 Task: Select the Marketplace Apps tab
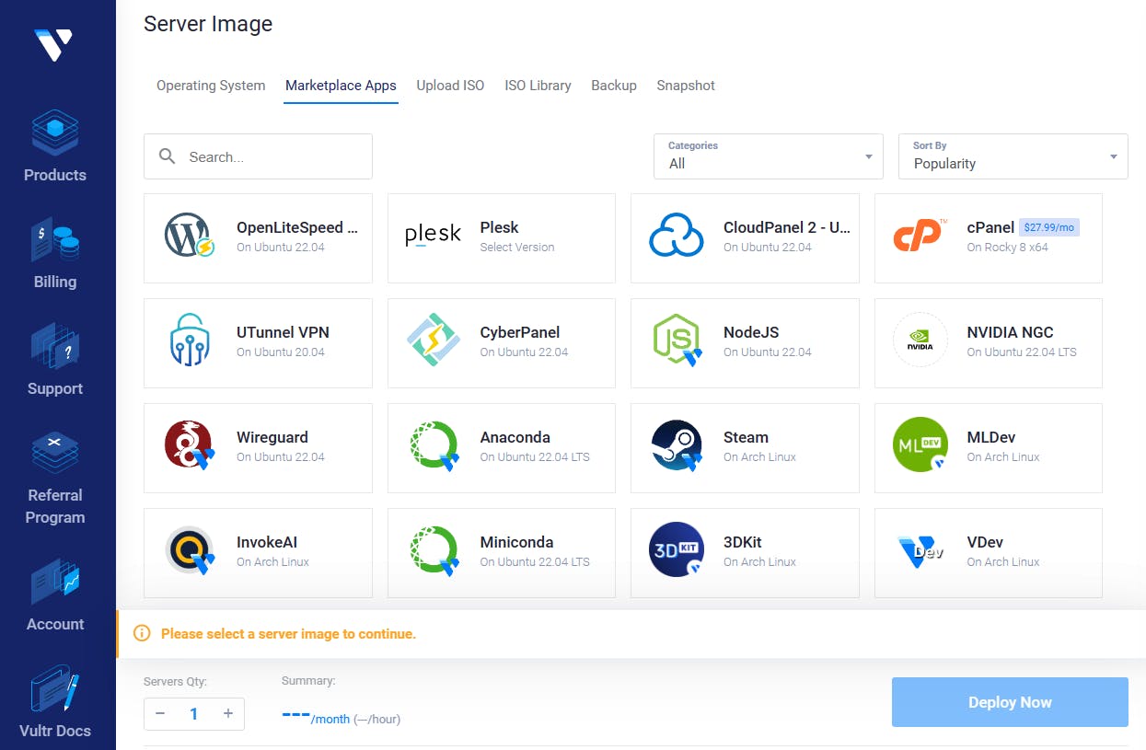pyautogui.click(x=341, y=86)
